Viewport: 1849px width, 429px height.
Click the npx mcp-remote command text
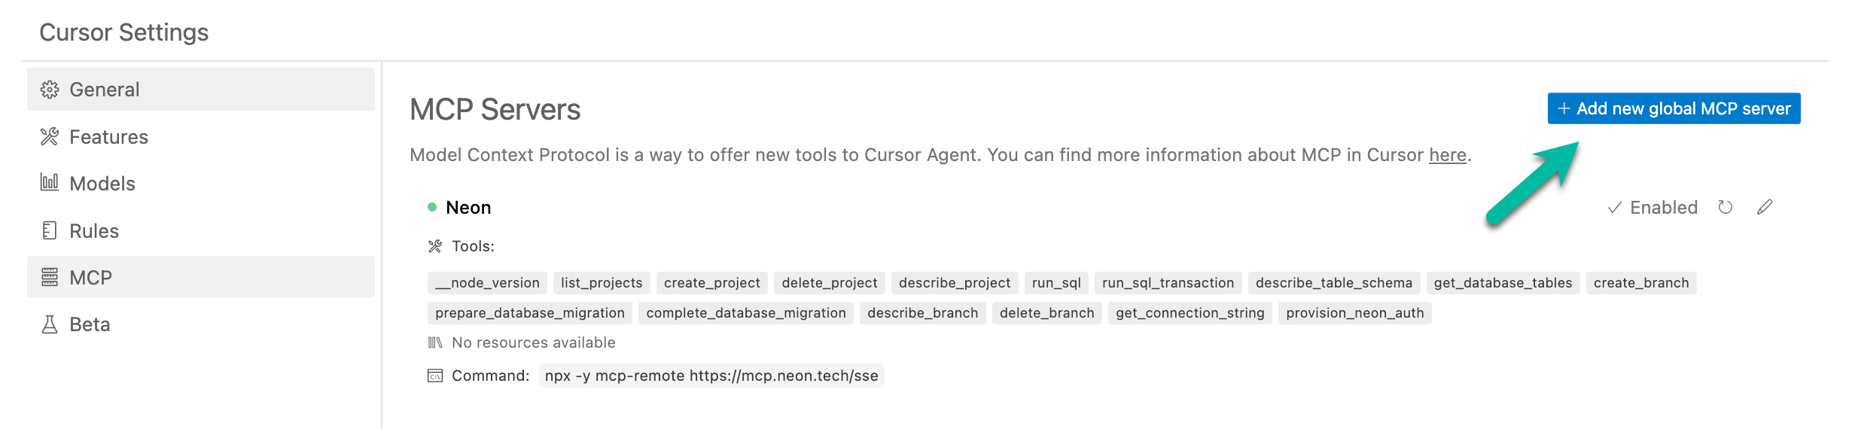[711, 376]
